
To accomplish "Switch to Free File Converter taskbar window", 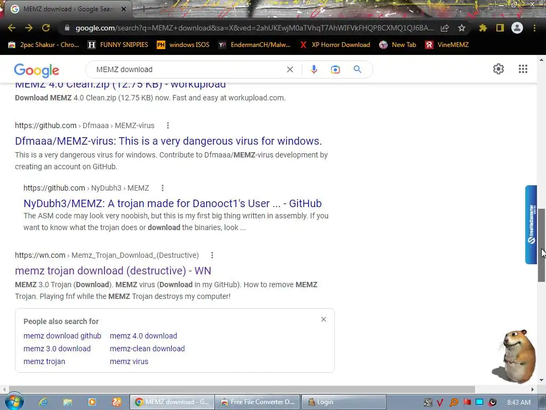I will click(x=258, y=402).
